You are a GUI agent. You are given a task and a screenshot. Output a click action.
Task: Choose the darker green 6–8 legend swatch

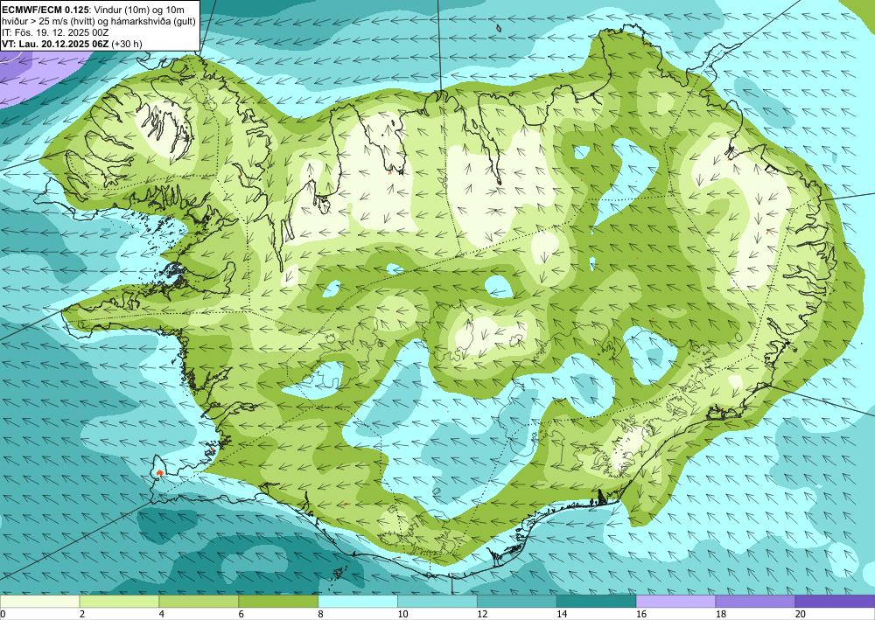278,602
